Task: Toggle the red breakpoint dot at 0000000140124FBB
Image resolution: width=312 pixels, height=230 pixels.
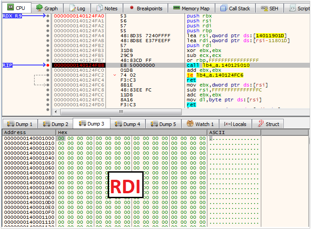Action: 48,65
